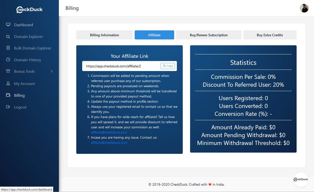
Task: Switch to Buy Extra Credits tab
Action: [270, 35]
